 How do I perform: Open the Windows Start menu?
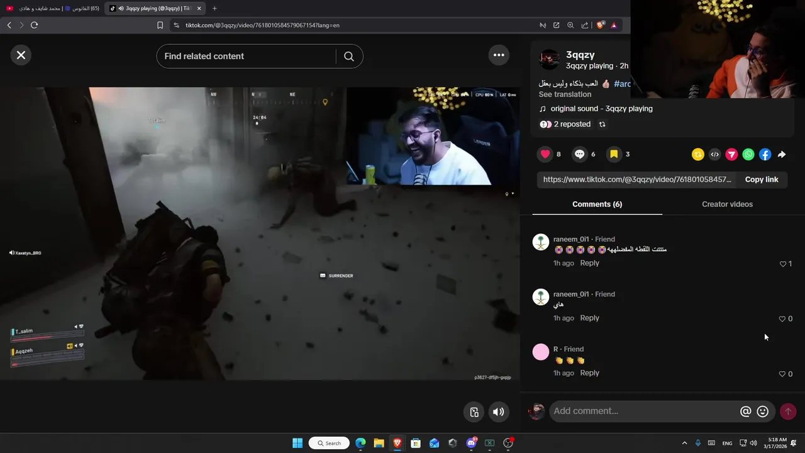(x=297, y=443)
